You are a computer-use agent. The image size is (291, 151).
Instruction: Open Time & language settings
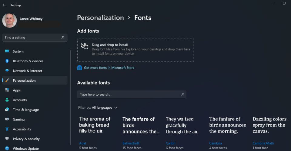pyautogui.click(x=35, y=110)
